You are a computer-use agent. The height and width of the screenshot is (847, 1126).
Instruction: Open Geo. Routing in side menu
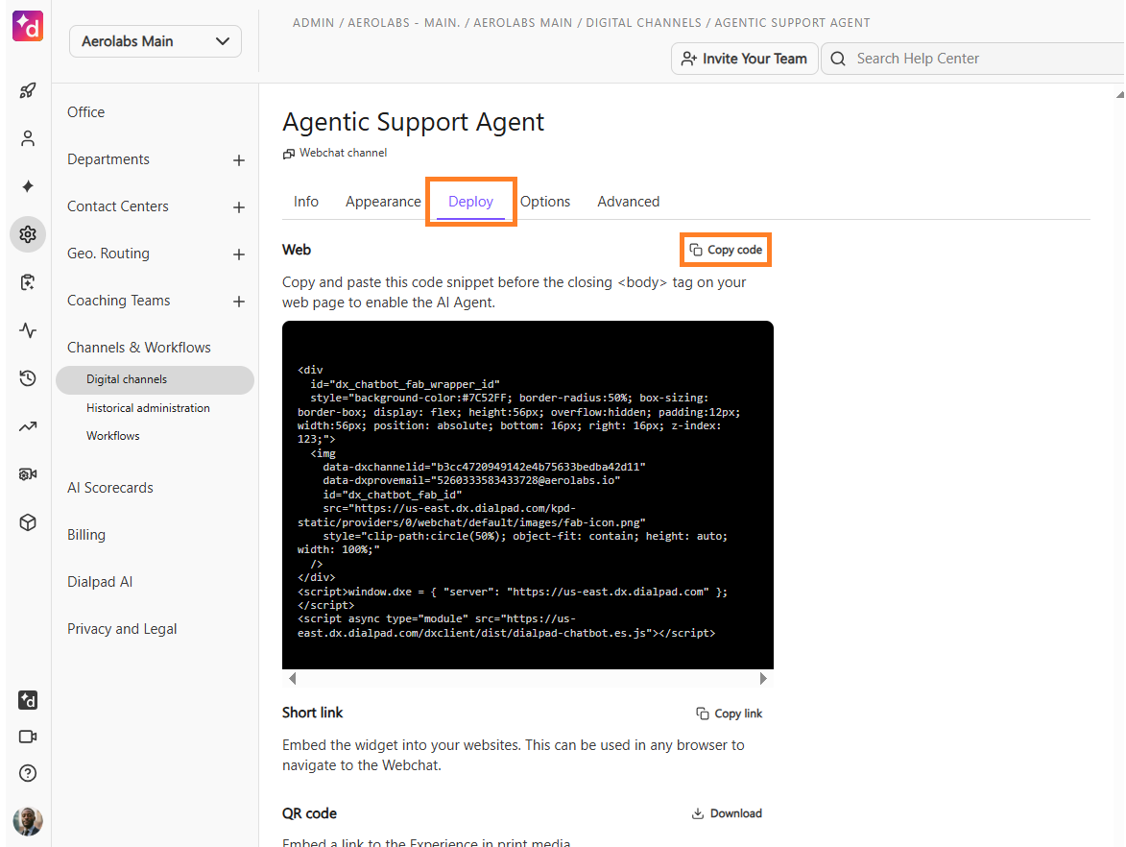108,254
